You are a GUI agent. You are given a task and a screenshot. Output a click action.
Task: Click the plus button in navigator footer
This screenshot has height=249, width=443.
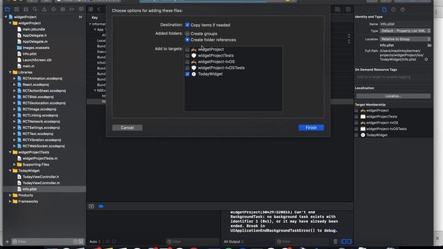[8, 241]
